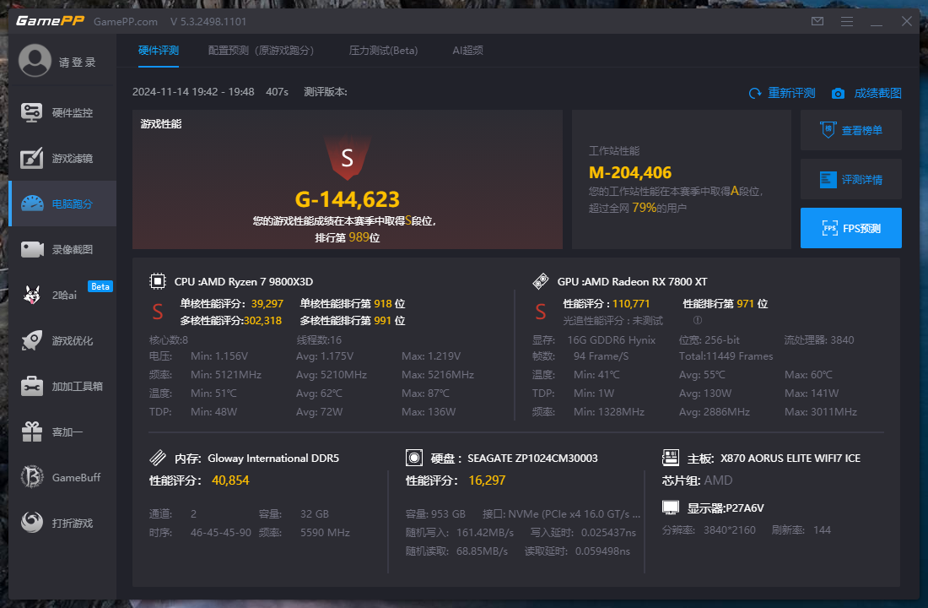Viewport: 928px width, 608px height.
Task: Switch to AI超频 tab
Action: [467, 51]
